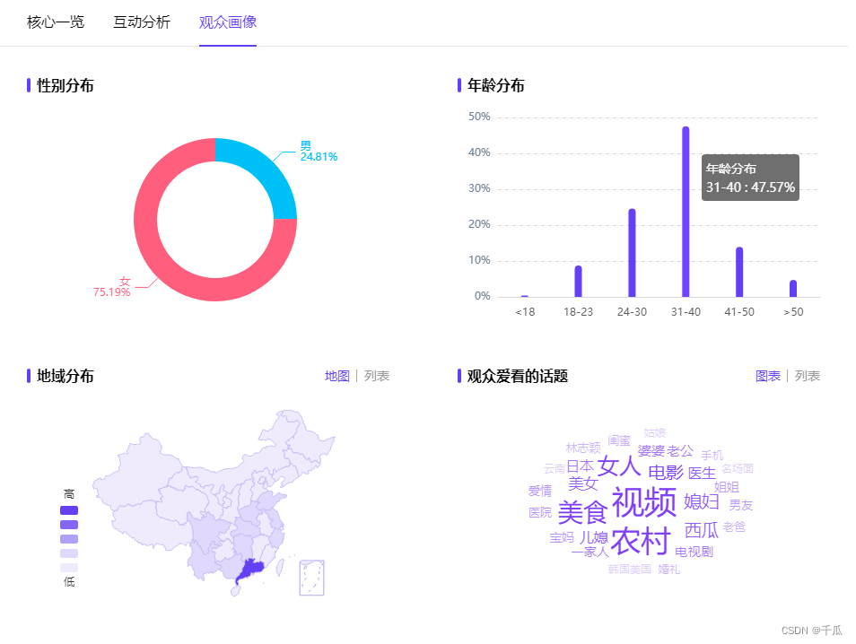Viewport: 856px width, 644px height.
Task: Click the South China Sea inset box on the map
Action: pyautogui.click(x=311, y=578)
